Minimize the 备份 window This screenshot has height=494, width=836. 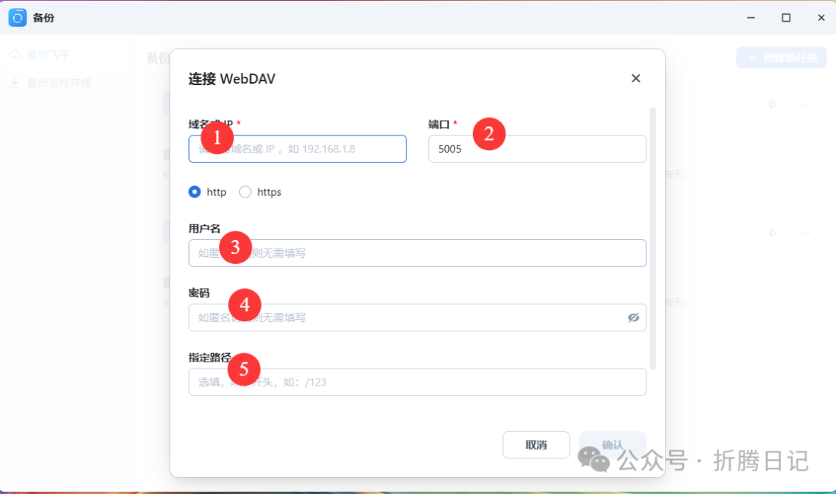pos(751,18)
